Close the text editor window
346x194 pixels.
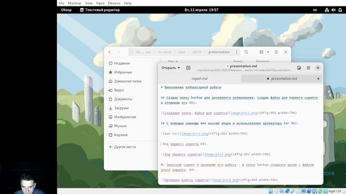318,68
